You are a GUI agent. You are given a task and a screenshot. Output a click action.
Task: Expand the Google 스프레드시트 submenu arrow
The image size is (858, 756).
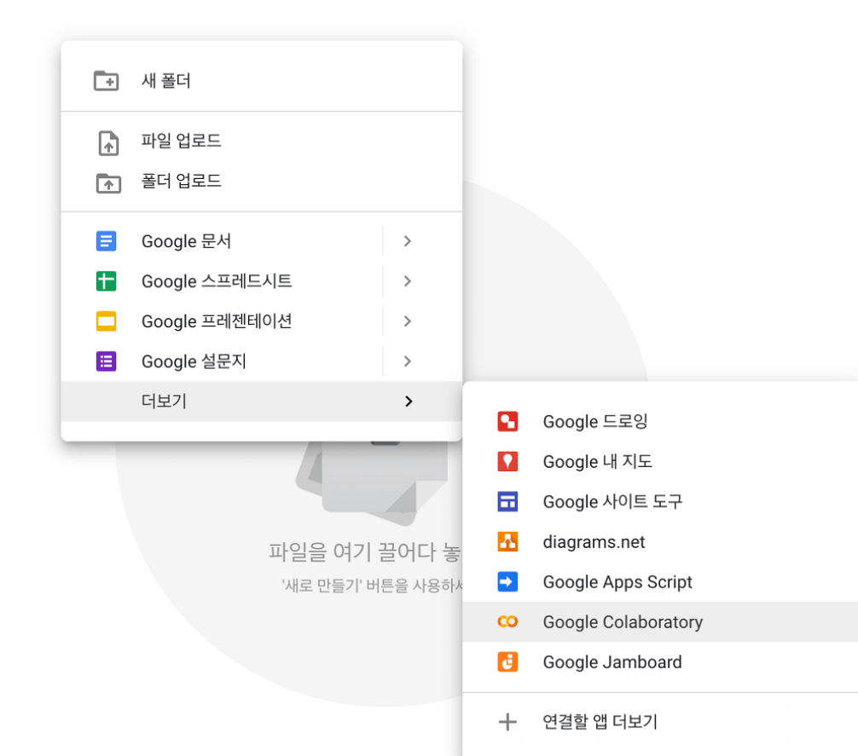coord(407,281)
